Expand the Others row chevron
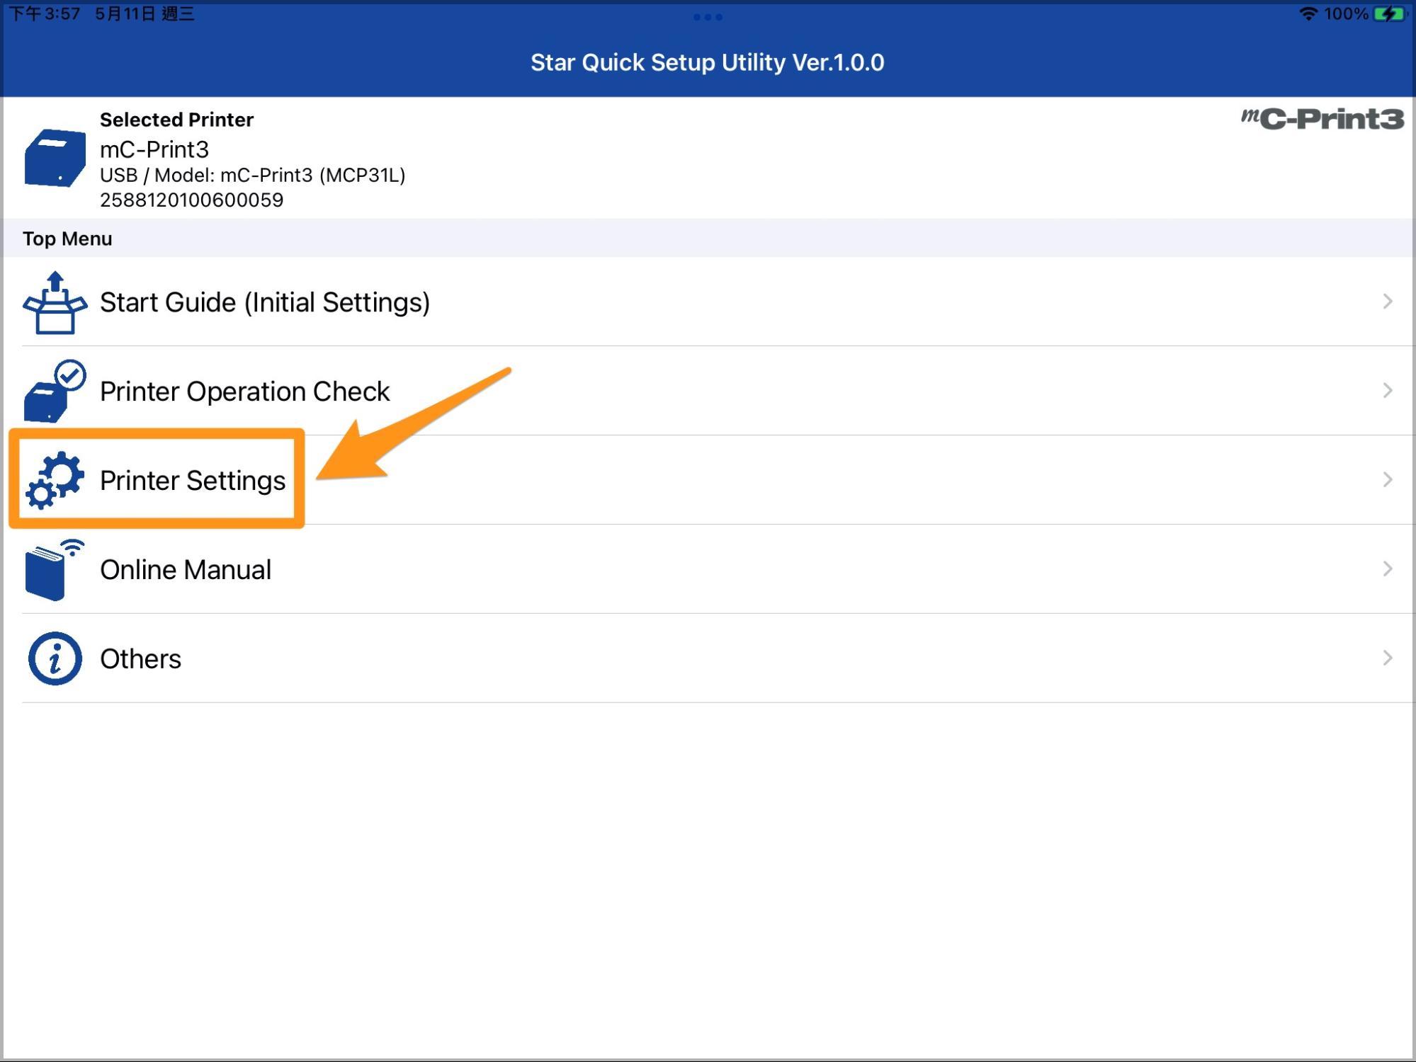1416x1062 pixels. click(1387, 658)
